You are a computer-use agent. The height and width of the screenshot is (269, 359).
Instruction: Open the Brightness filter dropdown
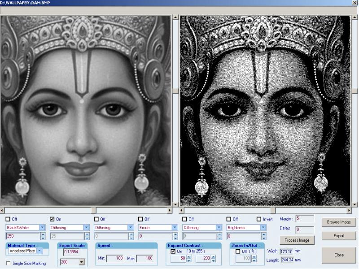pos(263,227)
